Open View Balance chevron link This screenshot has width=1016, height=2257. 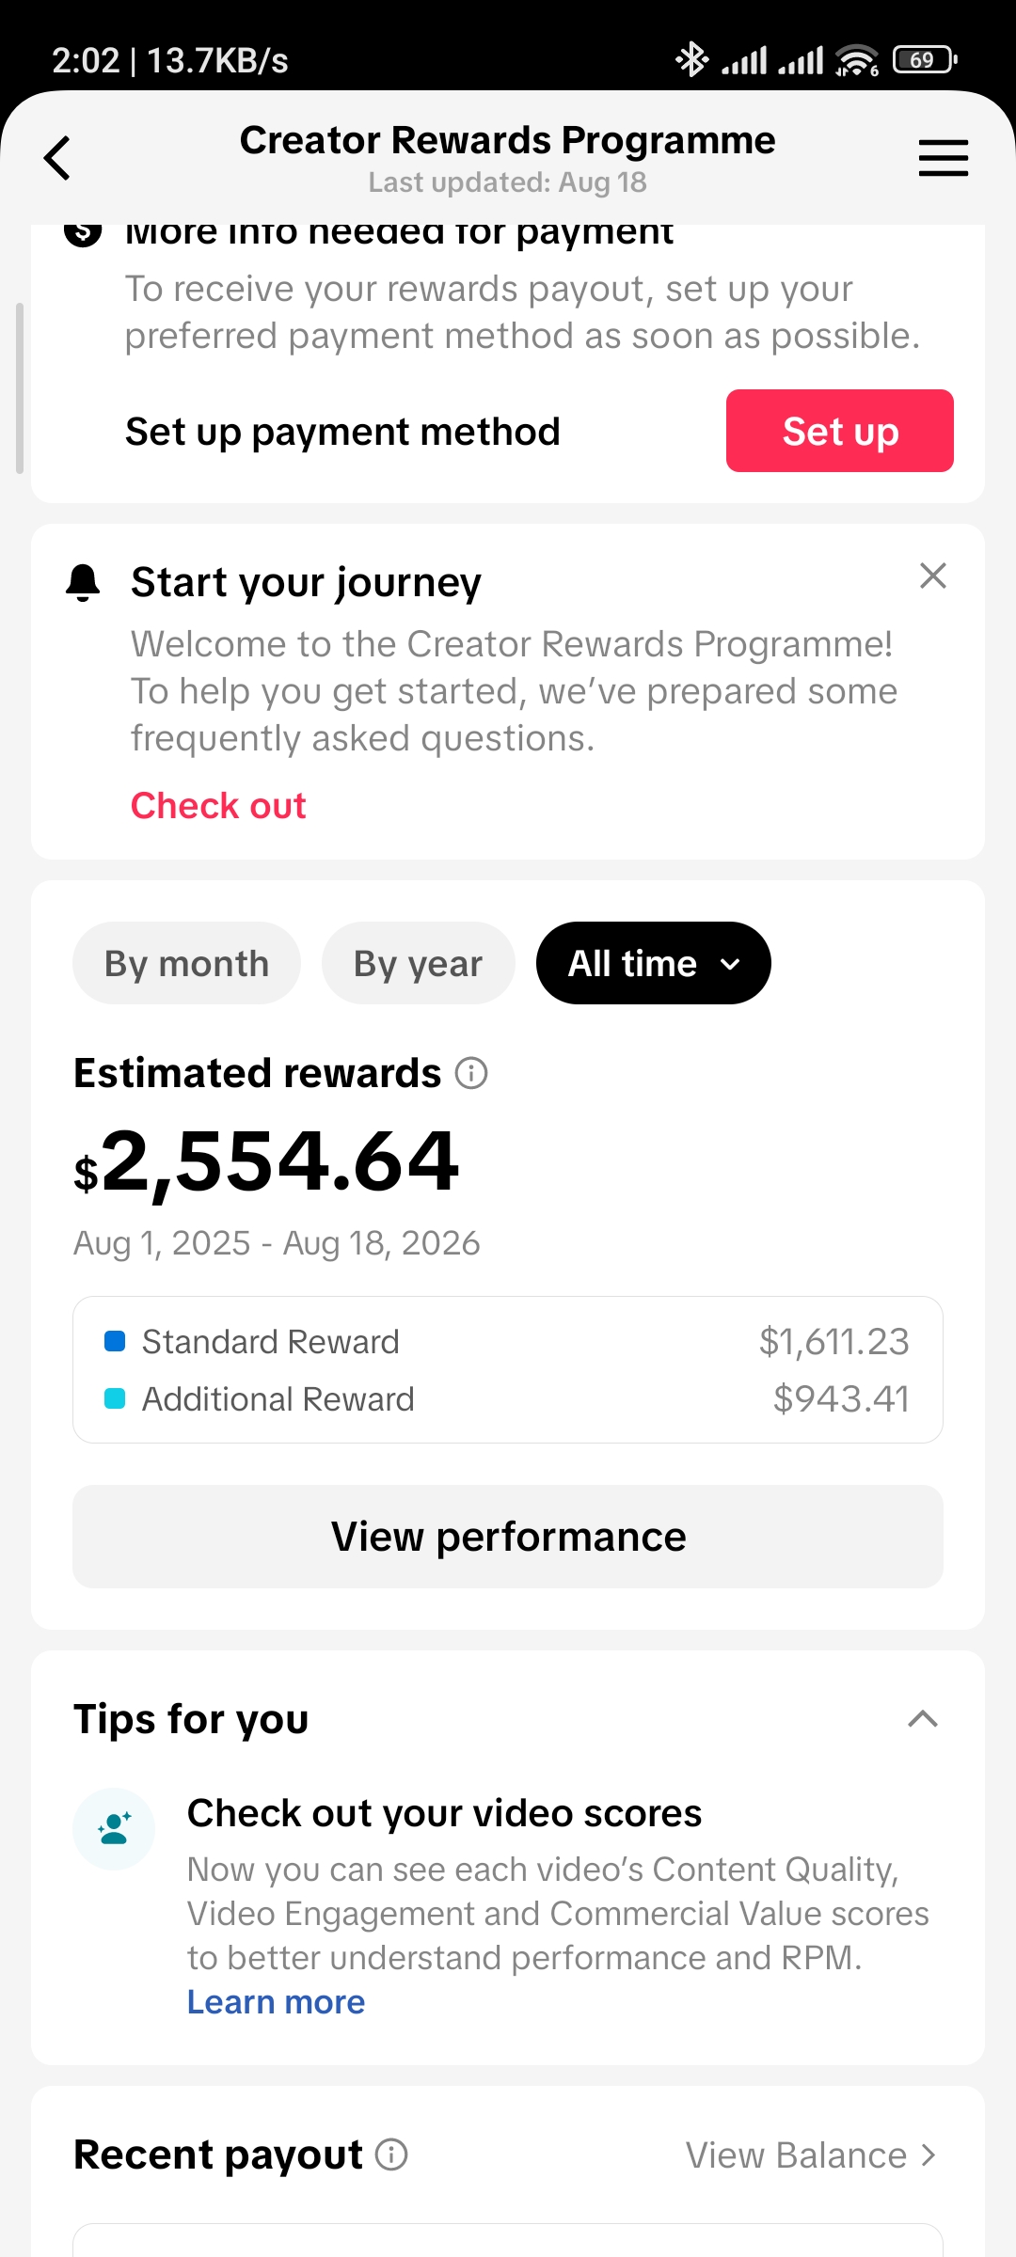[811, 2155]
